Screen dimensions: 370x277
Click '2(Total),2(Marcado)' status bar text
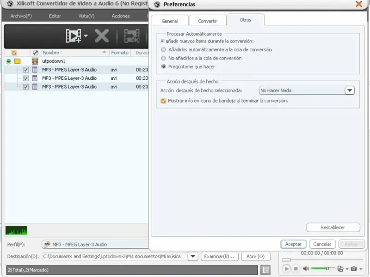tap(28, 270)
